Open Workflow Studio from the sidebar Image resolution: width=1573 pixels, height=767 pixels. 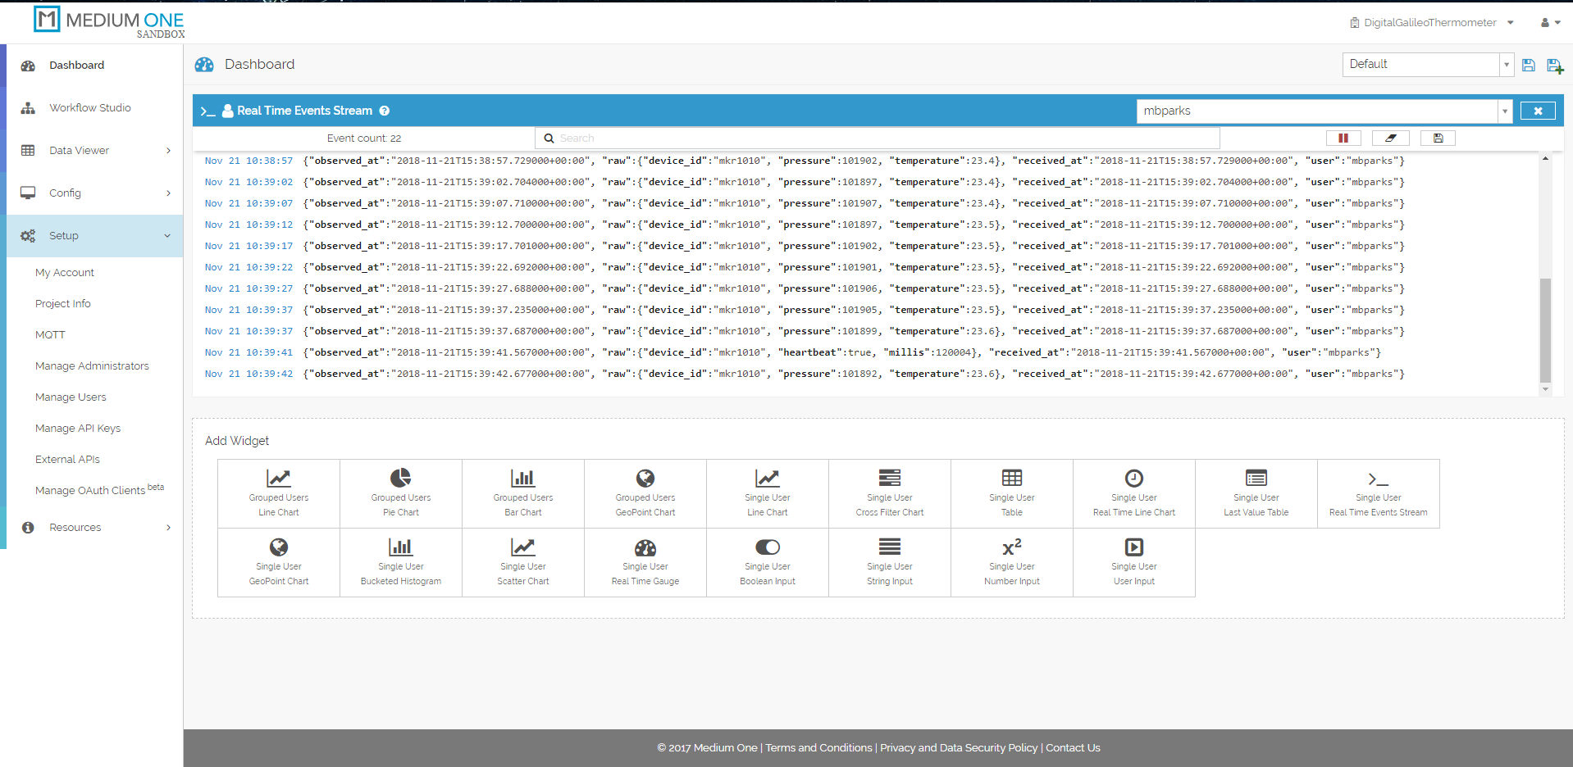click(89, 108)
